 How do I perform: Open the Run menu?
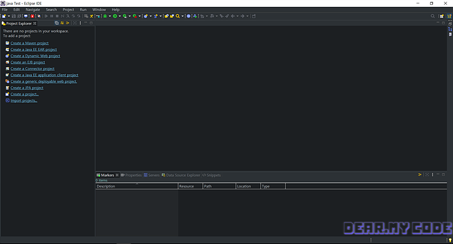click(x=83, y=9)
